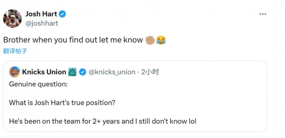Click the raised fist emoji

[150, 40]
